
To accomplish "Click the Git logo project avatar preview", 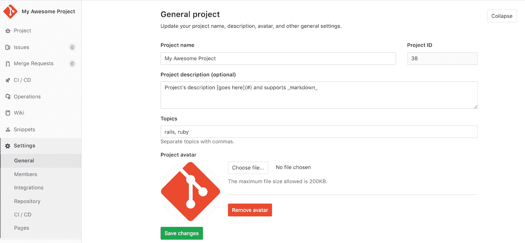I will (190, 191).
